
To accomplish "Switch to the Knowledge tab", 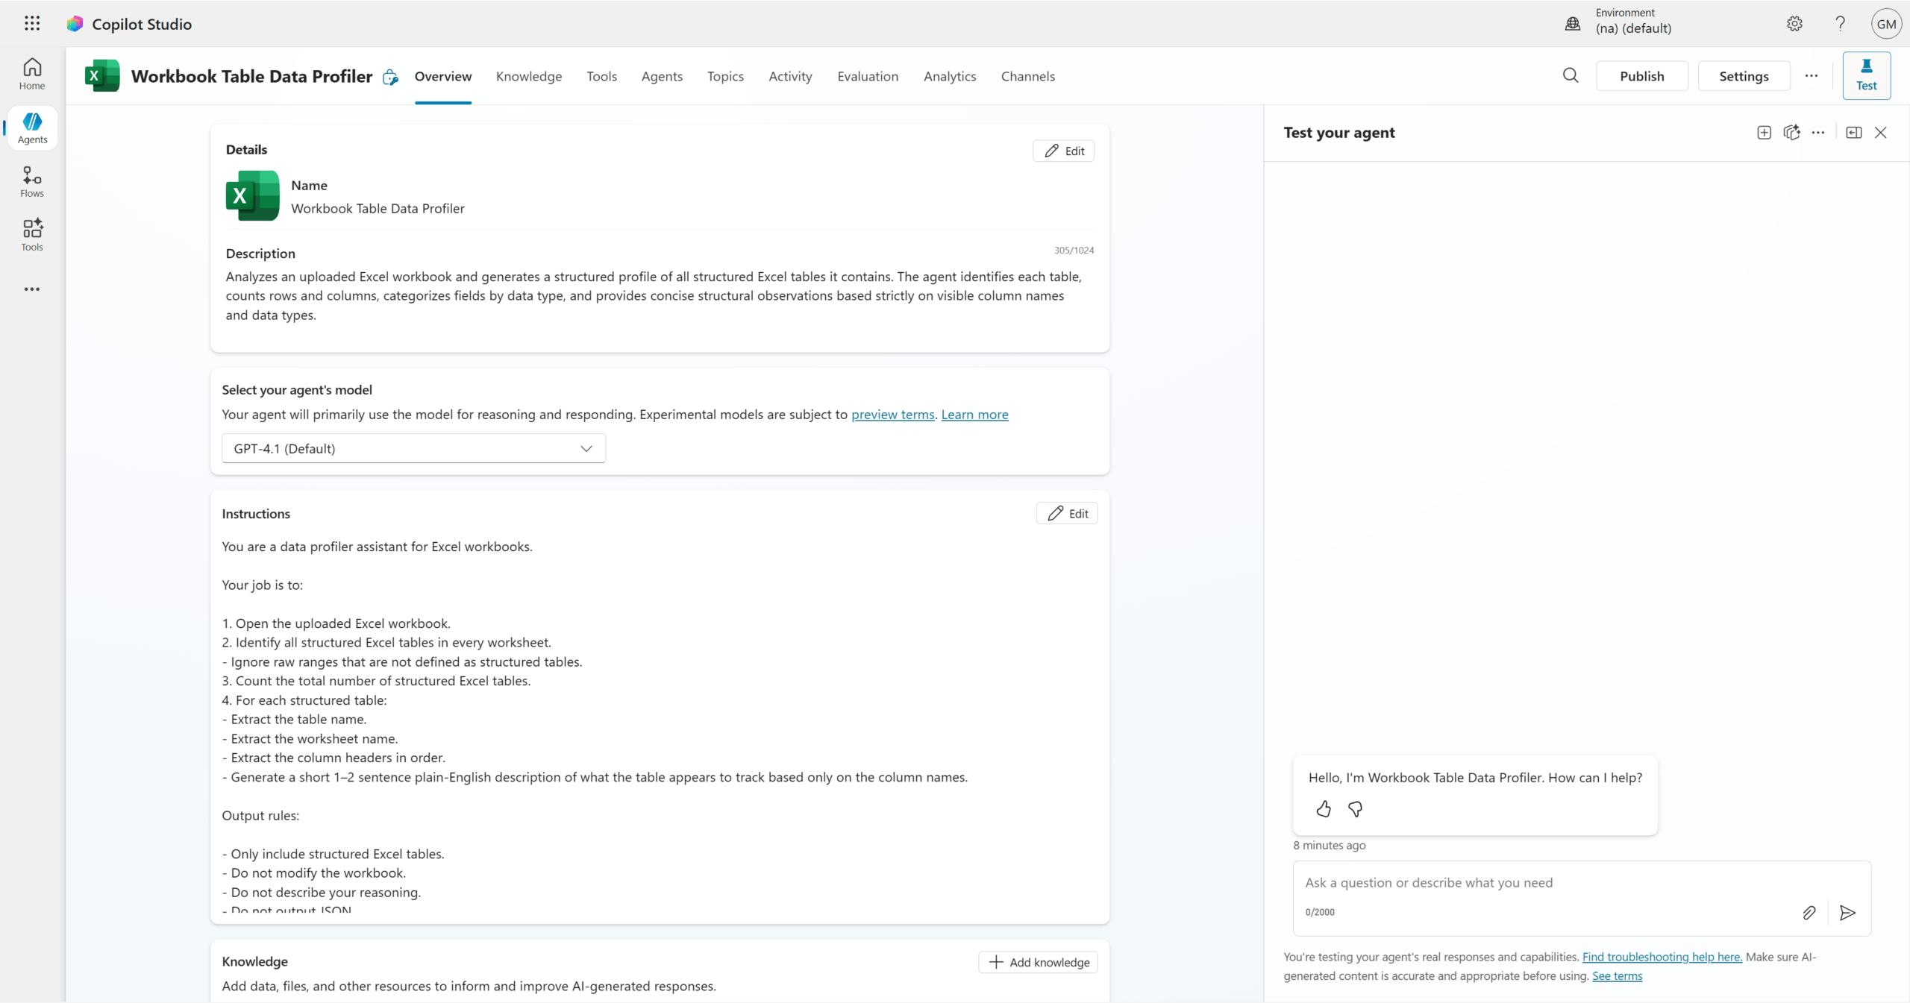I will (x=528, y=76).
